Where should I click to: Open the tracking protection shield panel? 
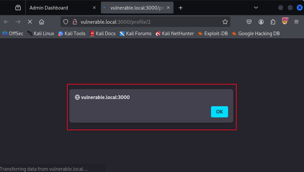point(66,22)
